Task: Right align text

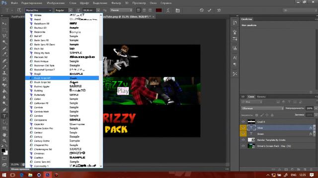Action: (x=150, y=10)
